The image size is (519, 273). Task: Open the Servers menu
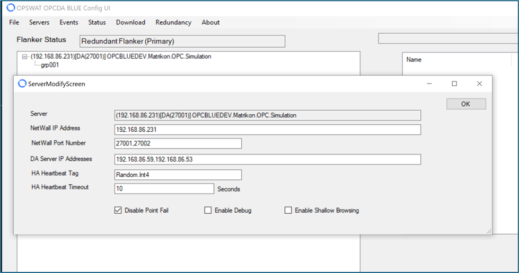(x=39, y=22)
